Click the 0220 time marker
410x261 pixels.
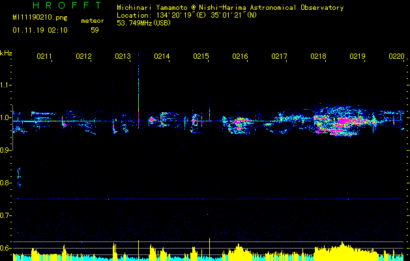pos(396,56)
